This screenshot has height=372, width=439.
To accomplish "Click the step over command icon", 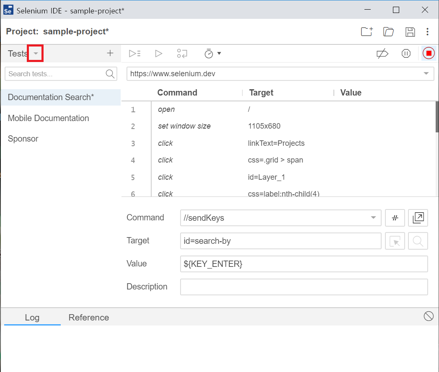I will 182,54.
